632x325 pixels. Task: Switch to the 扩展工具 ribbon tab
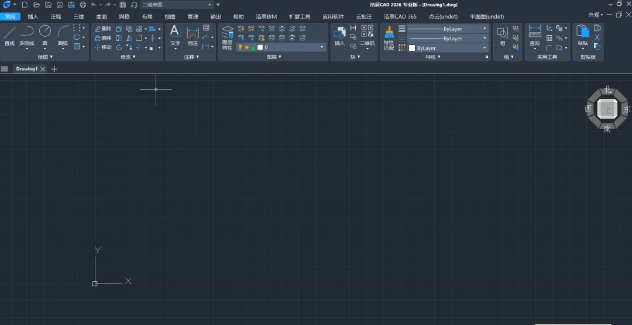pos(300,17)
